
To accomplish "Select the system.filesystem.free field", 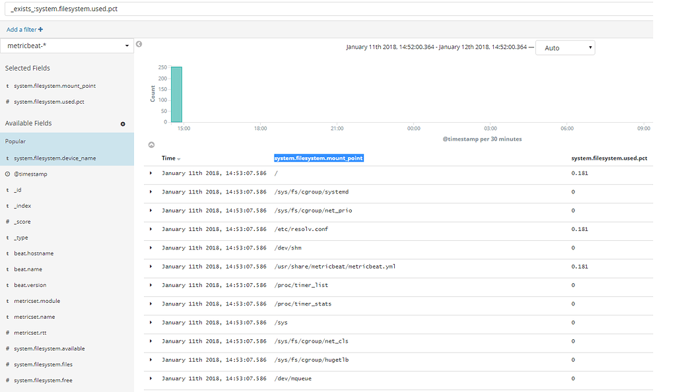I will tap(43, 380).
